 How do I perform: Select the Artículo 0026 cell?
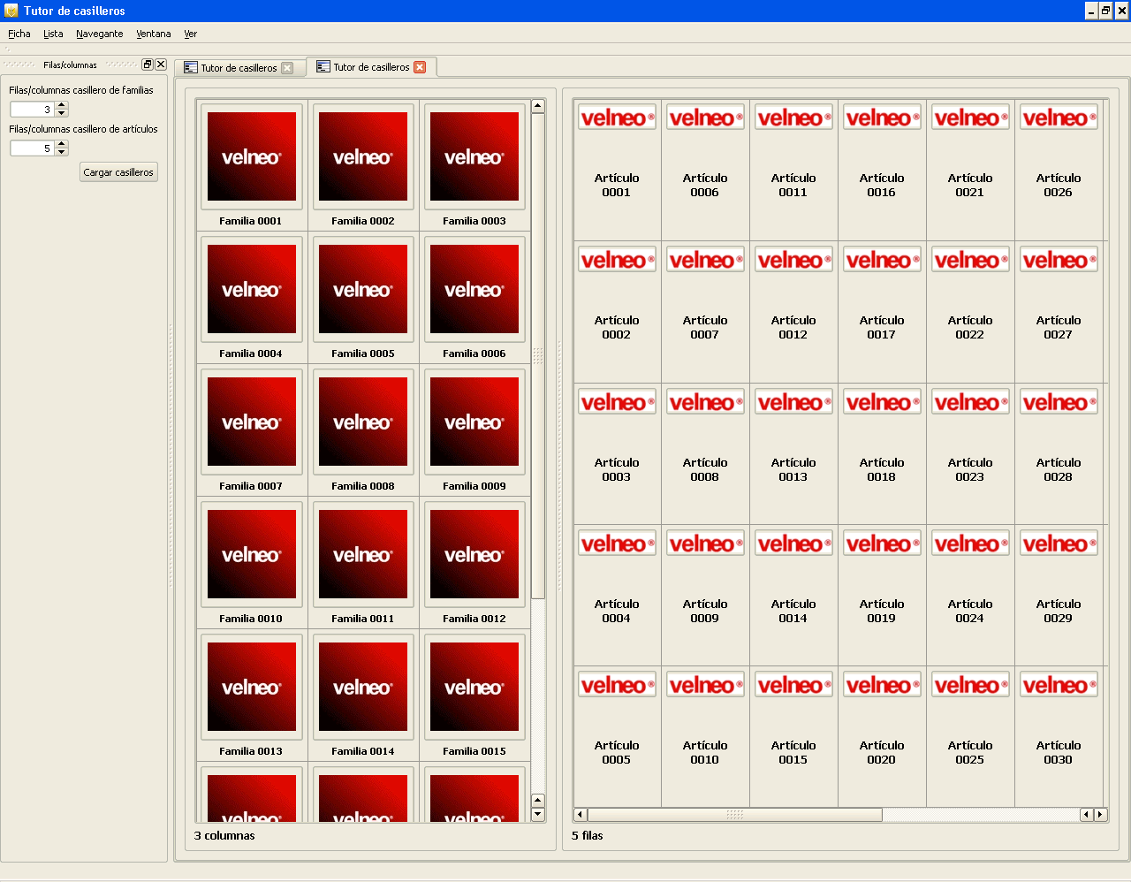coord(1059,170)
